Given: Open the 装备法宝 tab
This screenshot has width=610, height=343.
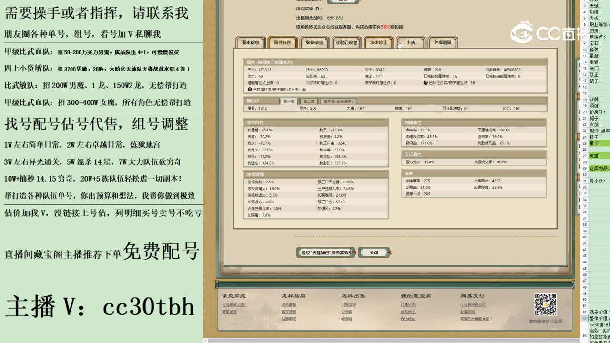Looking at the screenshot, I should point(315,42).
